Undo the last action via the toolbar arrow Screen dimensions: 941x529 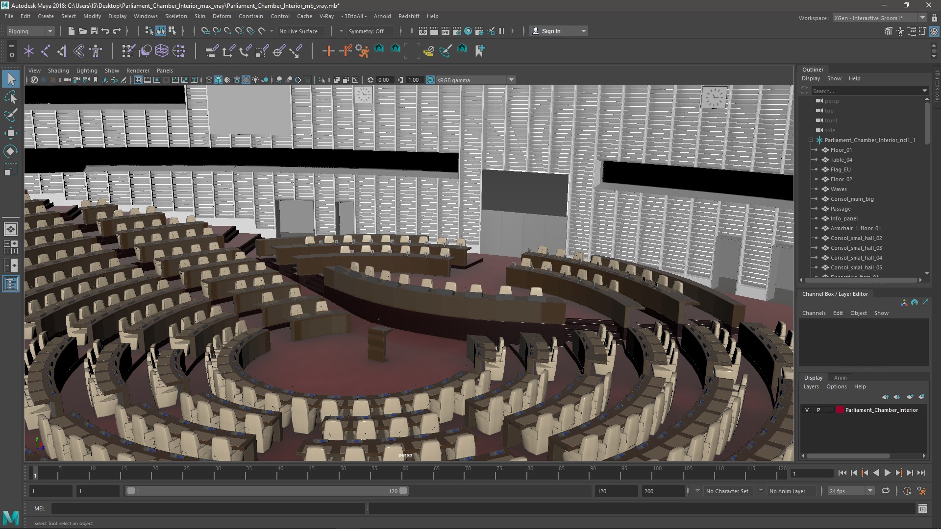105,31
